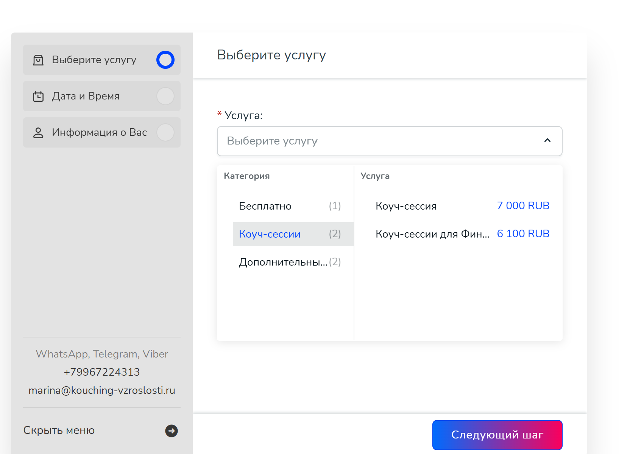
Task: Expand the Дополнительны... category
Action: coord(283,262)
